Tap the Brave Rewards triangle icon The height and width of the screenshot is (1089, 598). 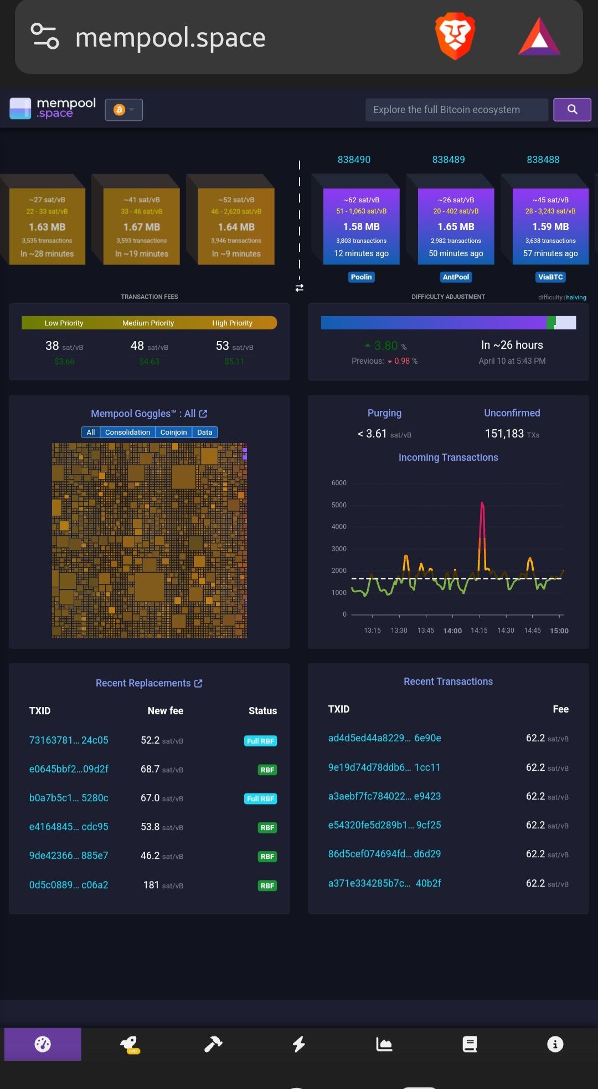539,37
